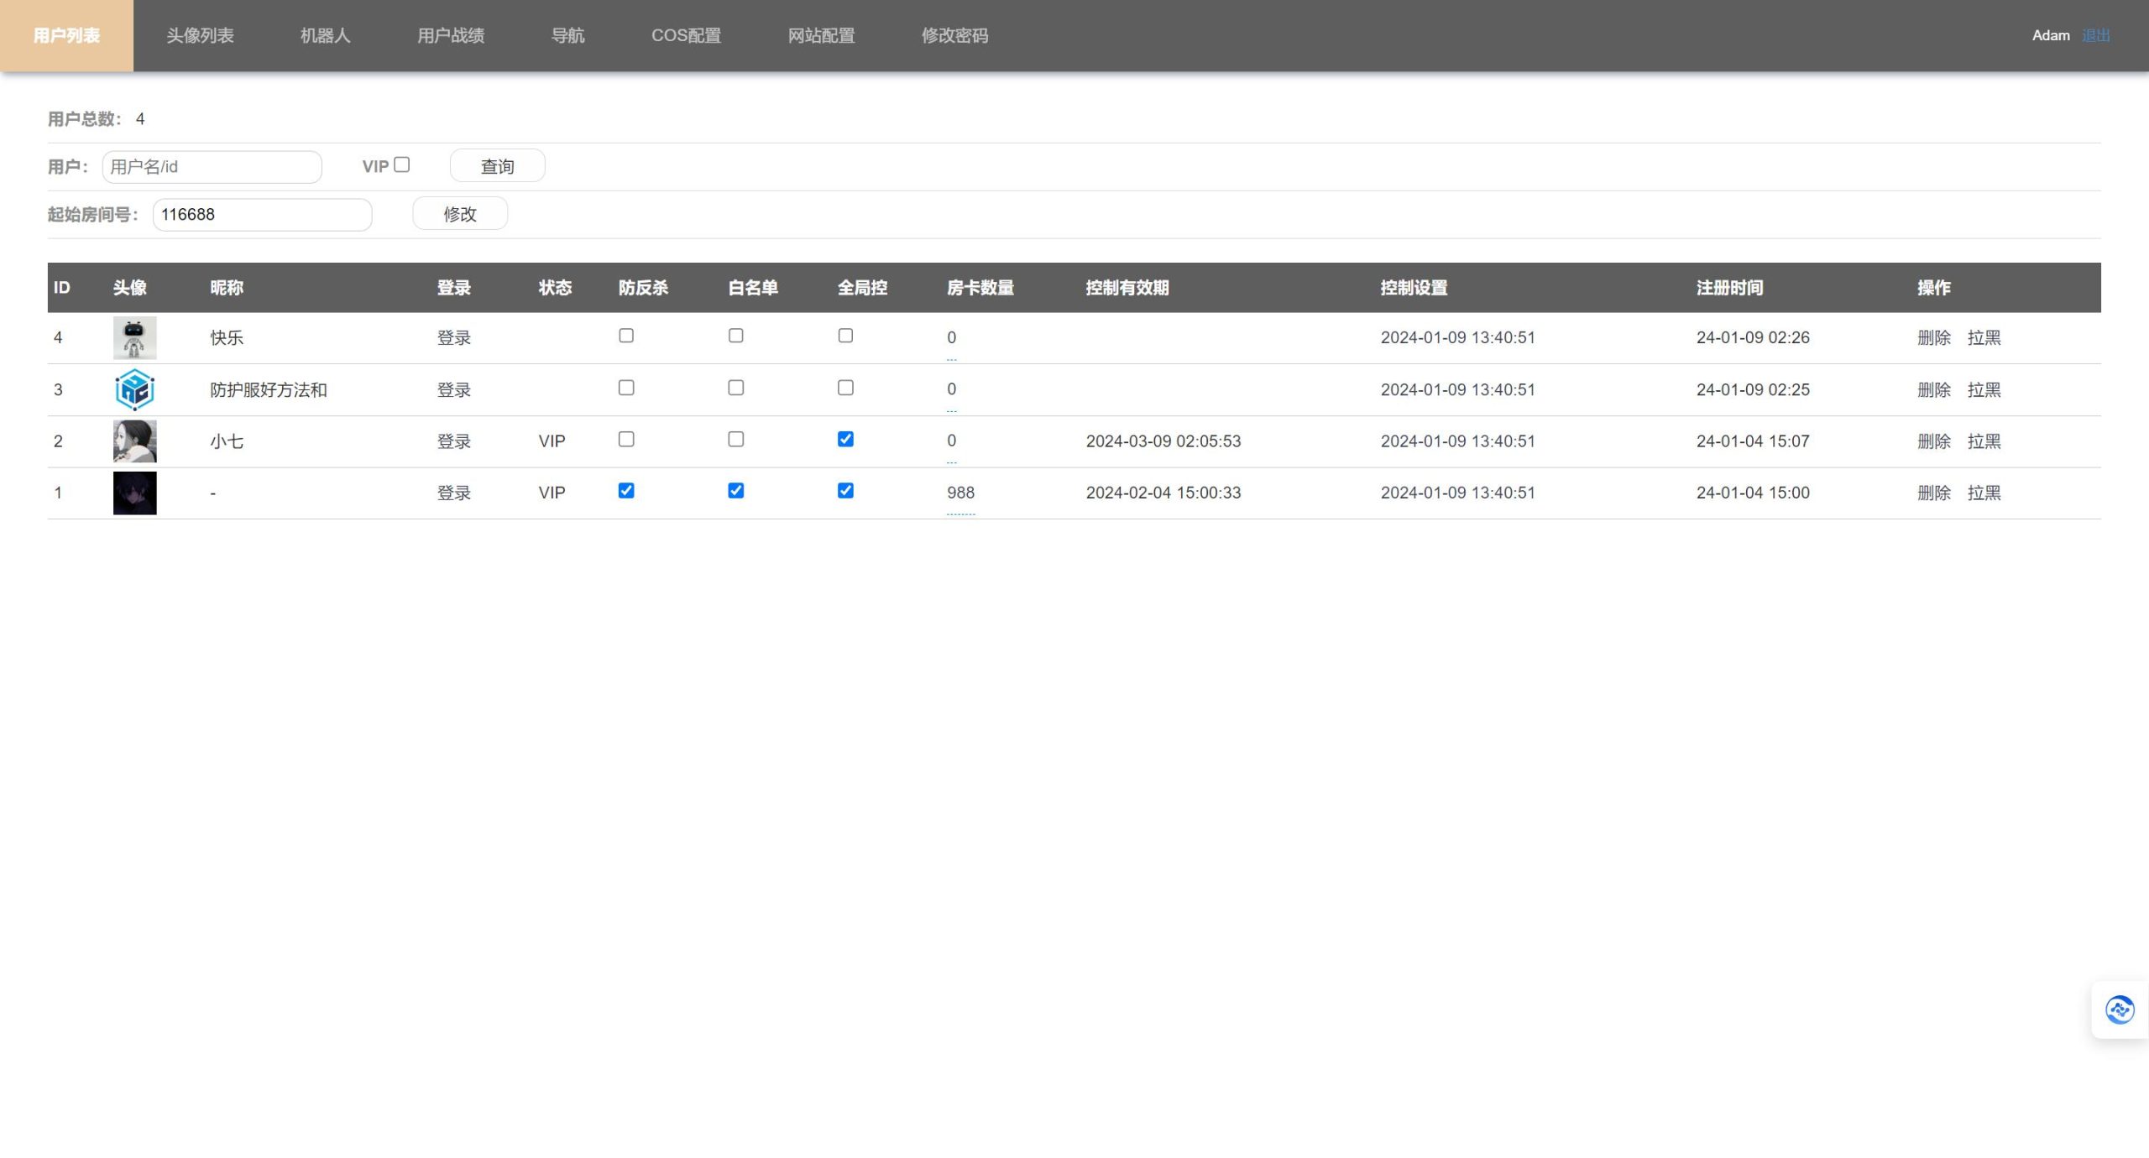Image resolution: width=2149 pixels, height=1158 pixels.
Task: Go to the COS配置 tab
Action: click(686, 35)
